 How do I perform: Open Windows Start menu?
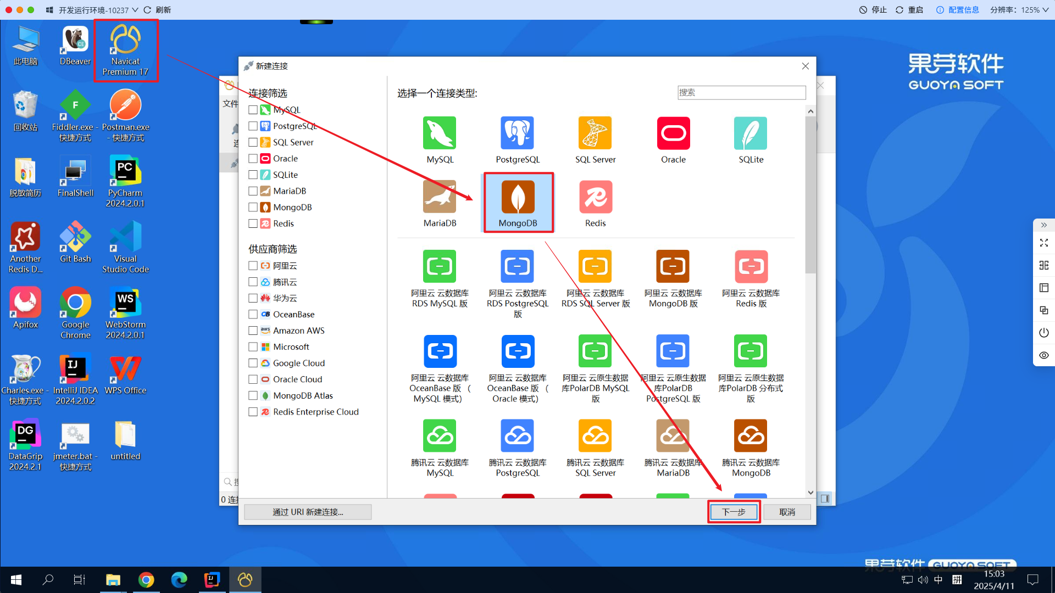point(16,579)
